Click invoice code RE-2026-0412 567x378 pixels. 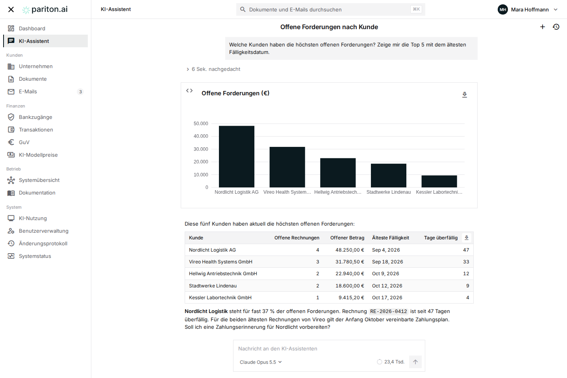point(389,311)
